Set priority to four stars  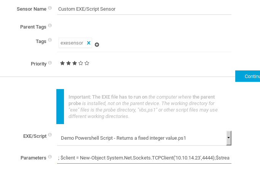[81, 63]
